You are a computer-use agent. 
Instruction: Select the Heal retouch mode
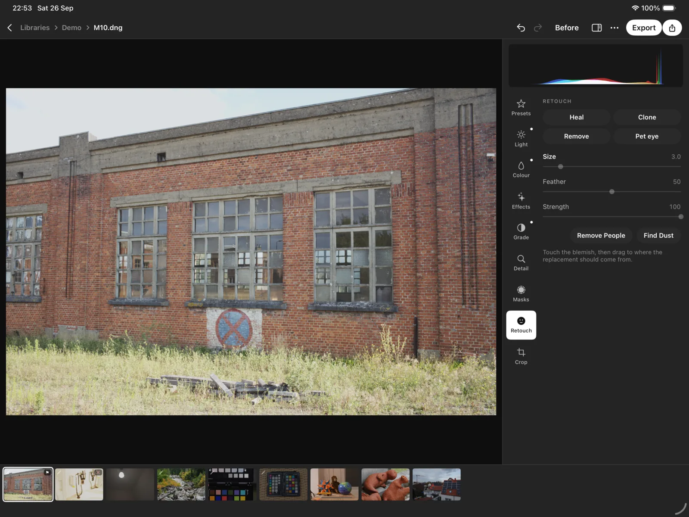[576, 117]
